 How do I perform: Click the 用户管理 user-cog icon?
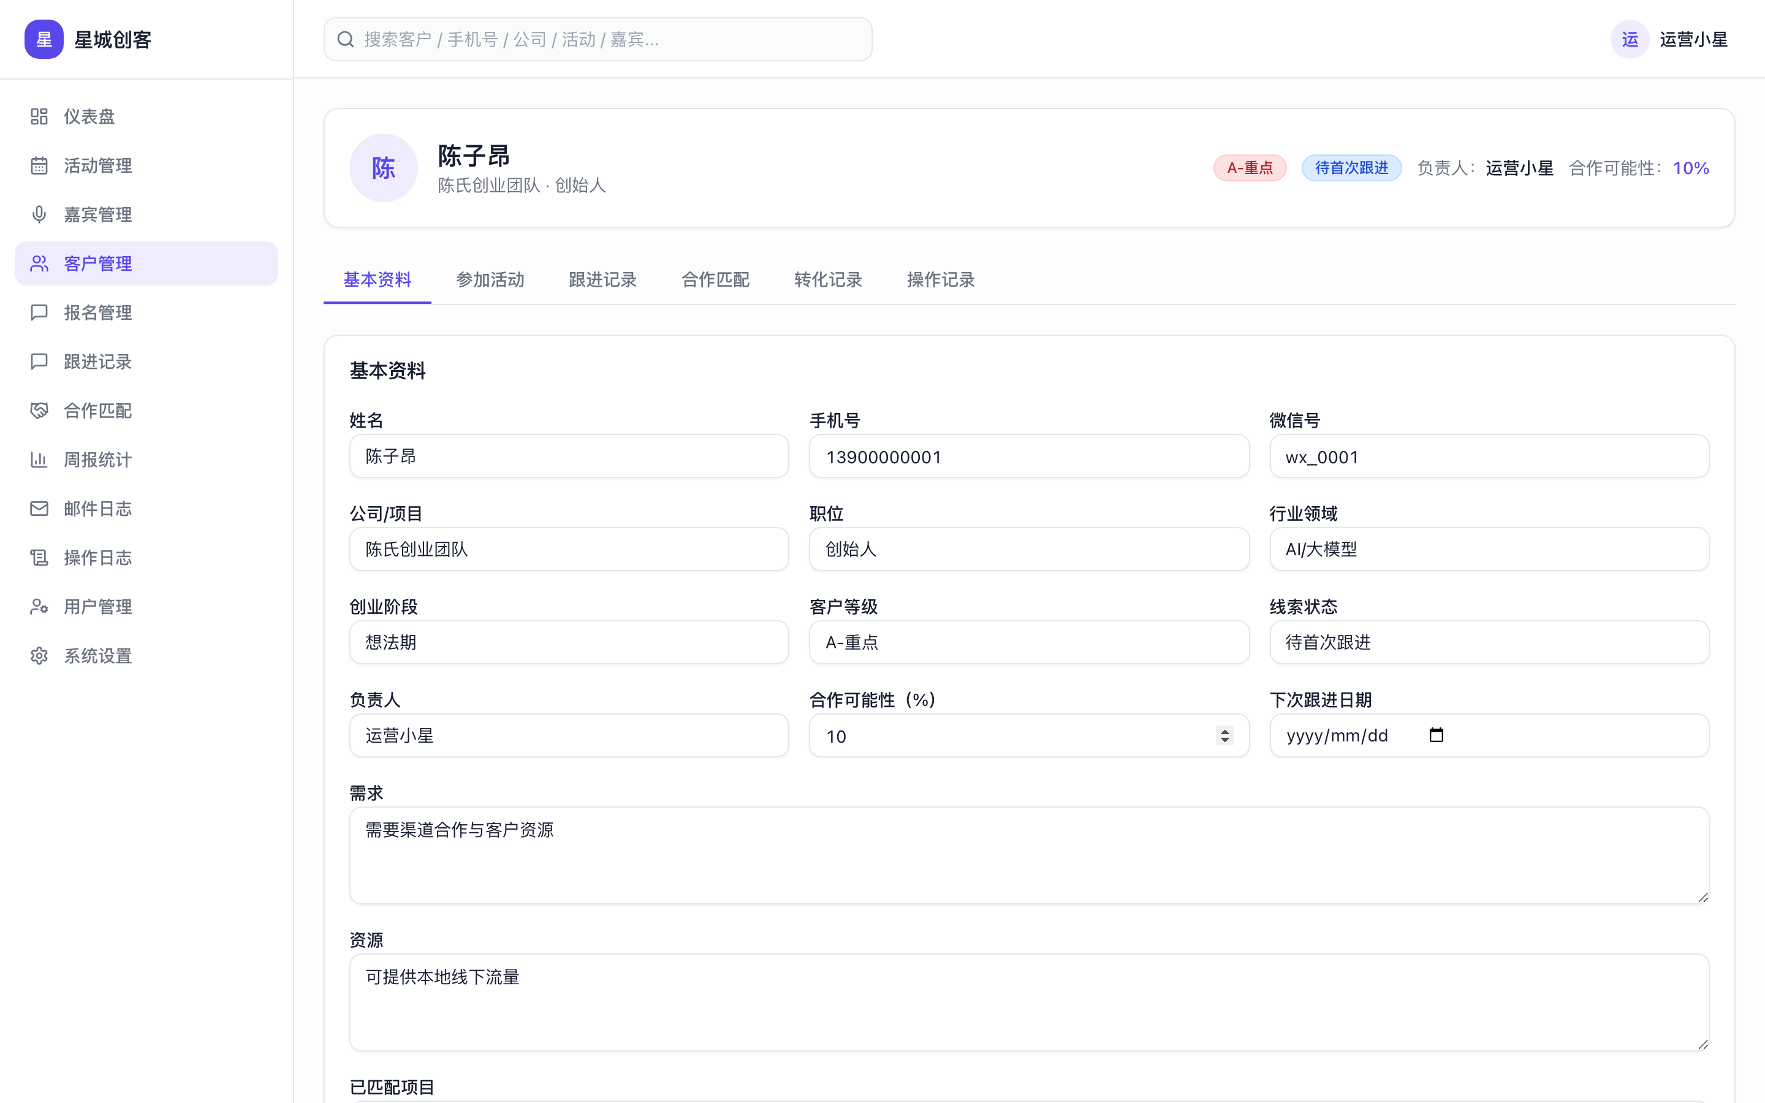39,607
